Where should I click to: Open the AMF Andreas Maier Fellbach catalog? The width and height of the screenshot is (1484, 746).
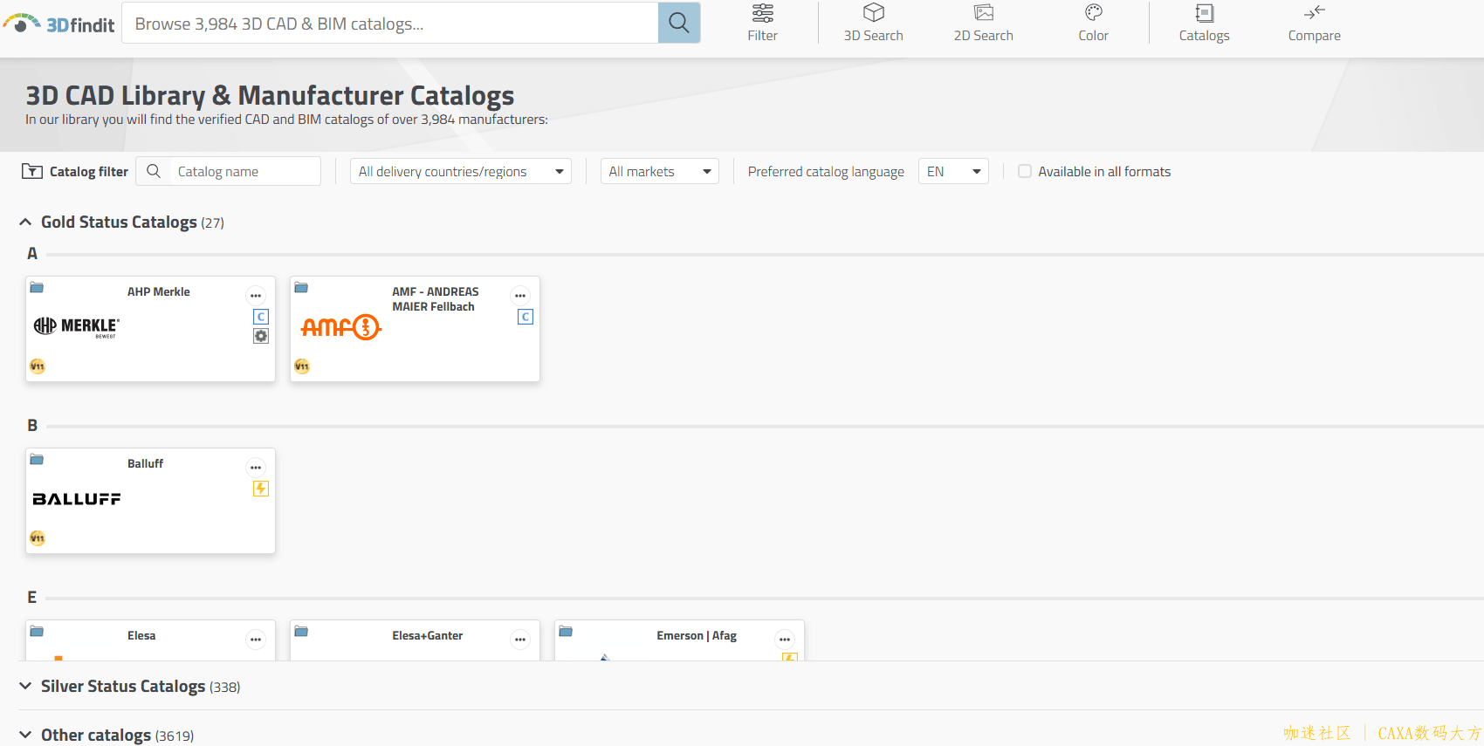[x=415, y=329]
